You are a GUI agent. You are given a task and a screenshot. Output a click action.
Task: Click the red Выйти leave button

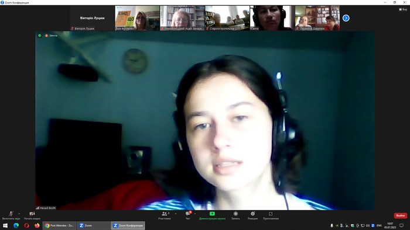(x=400, y=215)
